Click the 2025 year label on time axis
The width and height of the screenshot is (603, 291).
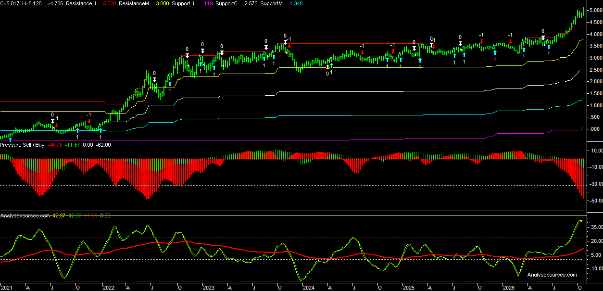click(x=408, y=288)
